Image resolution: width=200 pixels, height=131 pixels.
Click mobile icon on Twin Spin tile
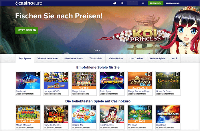(x=121, y=74)
